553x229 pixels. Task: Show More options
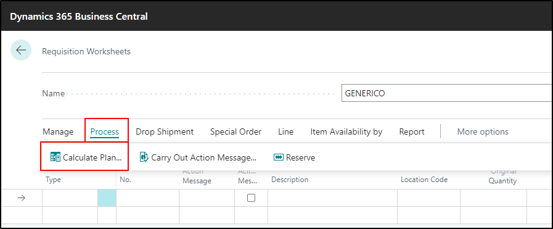coord(483,132)
